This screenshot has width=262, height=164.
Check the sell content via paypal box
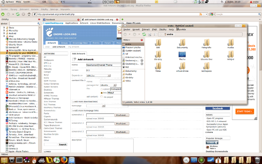(102, 97)
